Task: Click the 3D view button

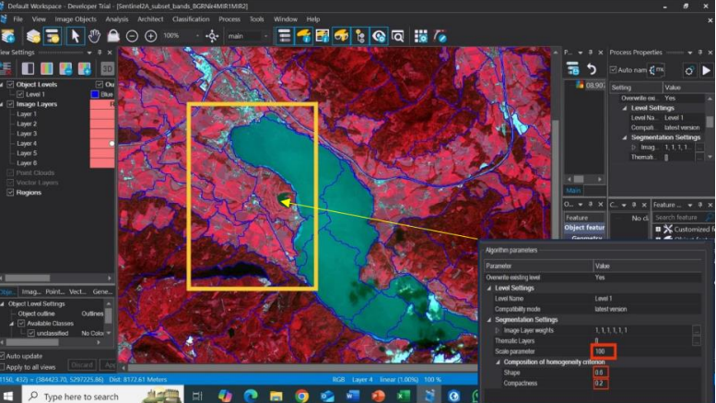Action: (107, 68)
